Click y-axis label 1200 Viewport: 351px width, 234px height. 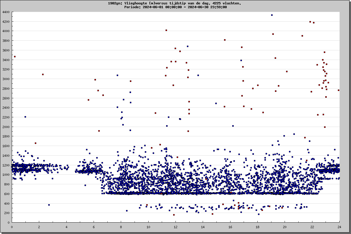click(6, 165)
